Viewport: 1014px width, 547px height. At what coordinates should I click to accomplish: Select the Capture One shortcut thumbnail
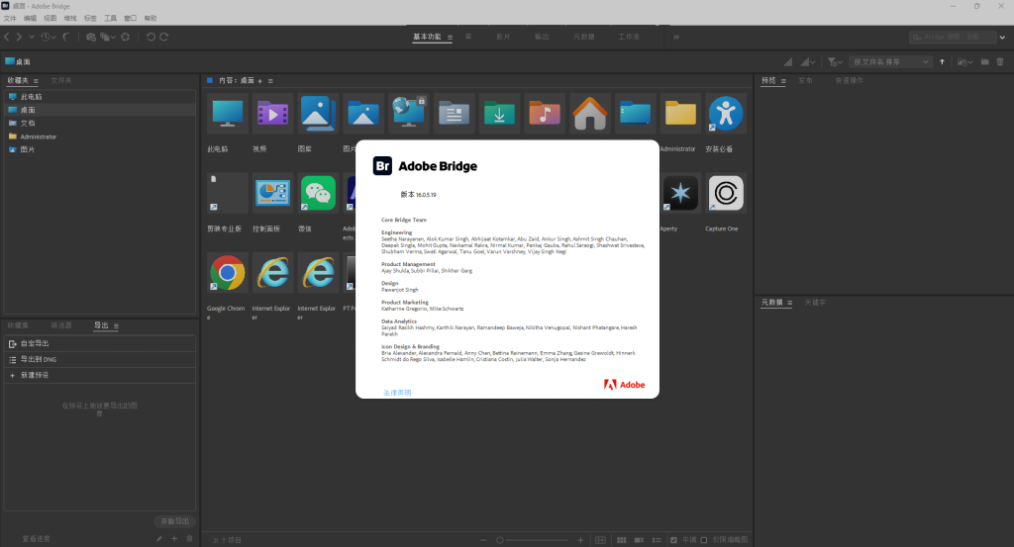(726, 193)
